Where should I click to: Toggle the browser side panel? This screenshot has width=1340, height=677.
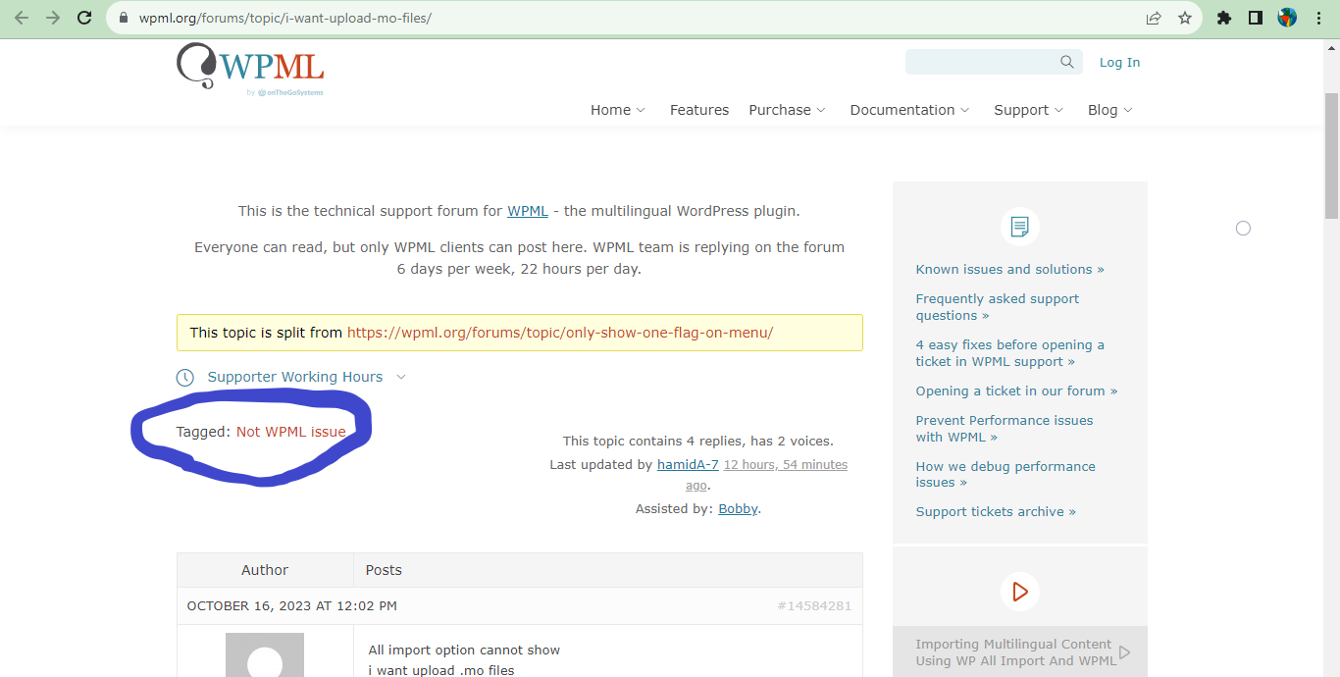(1255, 18)
